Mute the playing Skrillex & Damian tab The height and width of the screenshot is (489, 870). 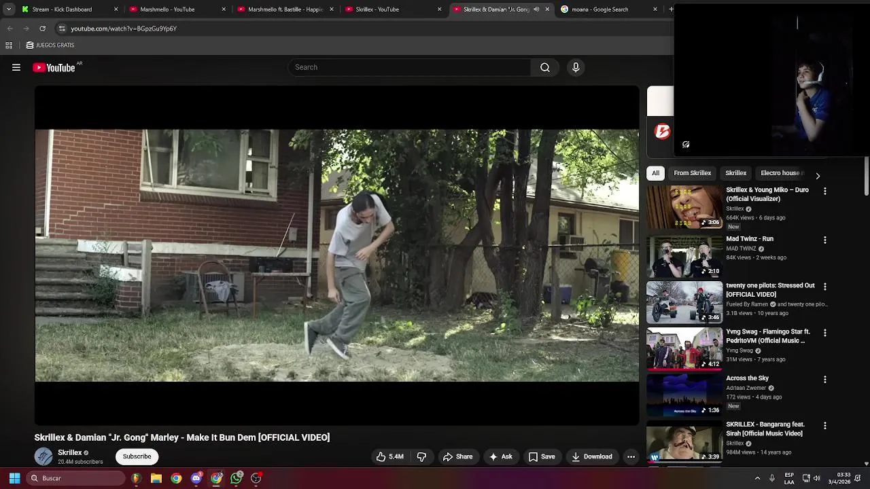(536, 10)
